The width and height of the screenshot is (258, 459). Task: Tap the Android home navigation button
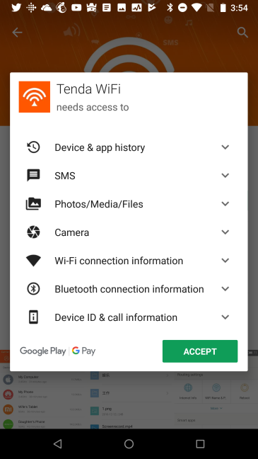coord(129,444)
